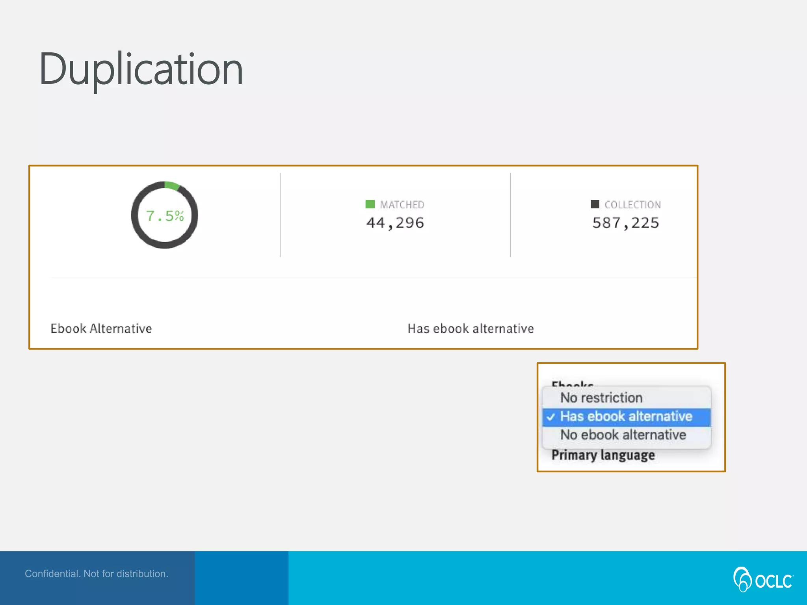Click the green segment of the donut chart
Screen dimensions: 807x605
(171, 186)
